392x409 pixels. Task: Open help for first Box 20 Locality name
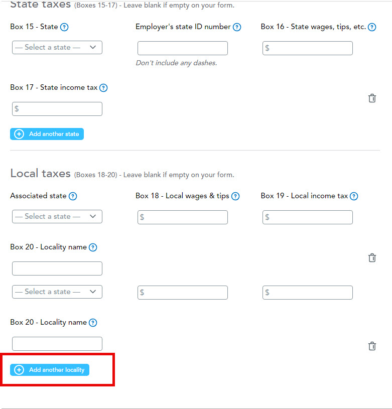tap(93, 247)
